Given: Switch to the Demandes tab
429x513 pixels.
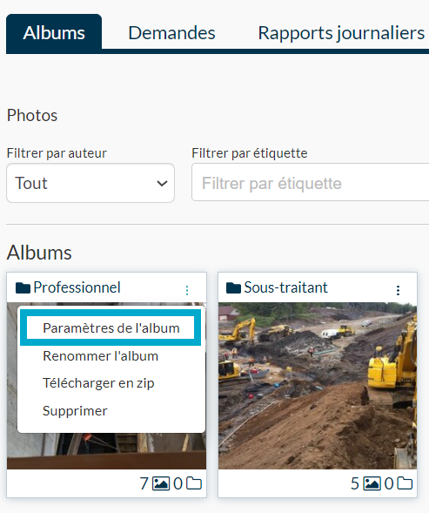Looking at the screenshot, I should [x=171, y=33].
